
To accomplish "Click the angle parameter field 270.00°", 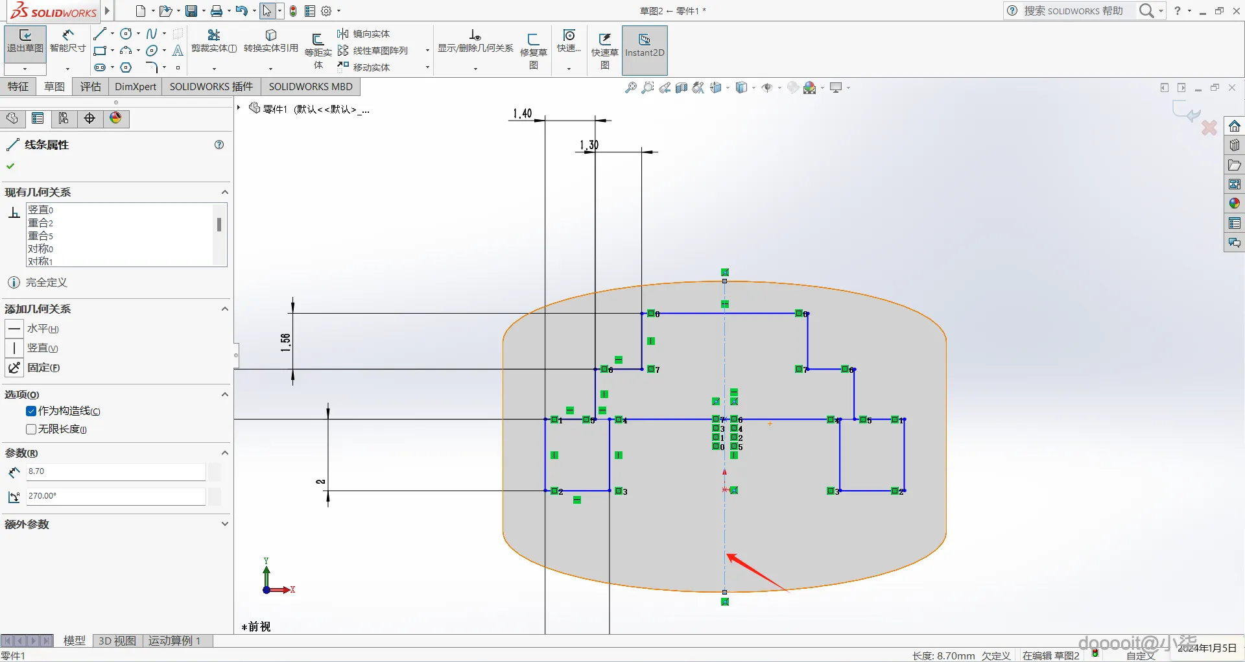I will pos(116,496).
